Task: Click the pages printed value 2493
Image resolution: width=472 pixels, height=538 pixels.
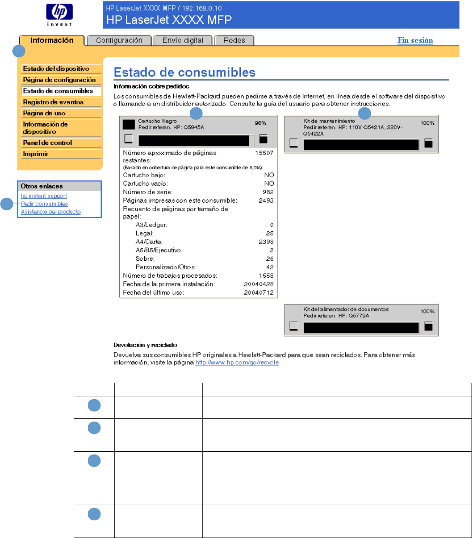Action: (x=266, y=200)
